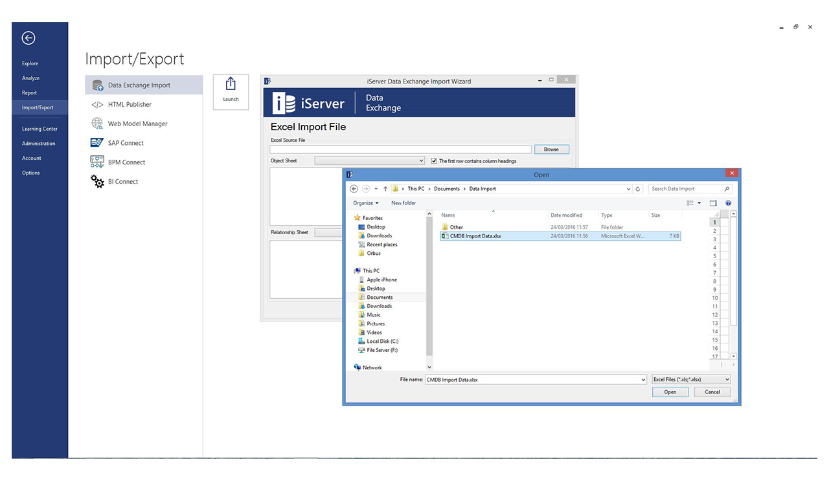This screenshot has height=480, width=829.
Task: Go back using the circled arrow in blue sidebar
Action: coord(28,38)
